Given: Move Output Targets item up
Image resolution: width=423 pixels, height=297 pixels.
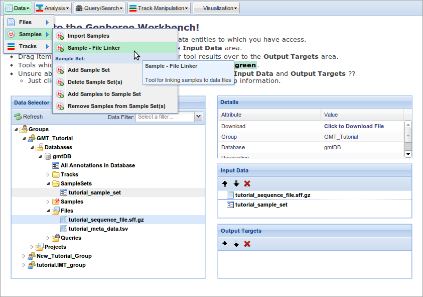Looking at the screenshot, I should coord(225,244).
